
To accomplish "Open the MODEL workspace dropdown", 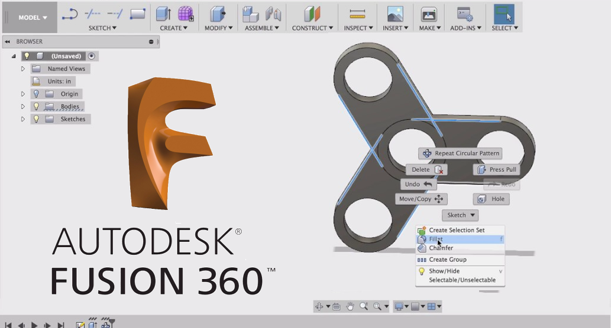I will (x=33, y=18).
